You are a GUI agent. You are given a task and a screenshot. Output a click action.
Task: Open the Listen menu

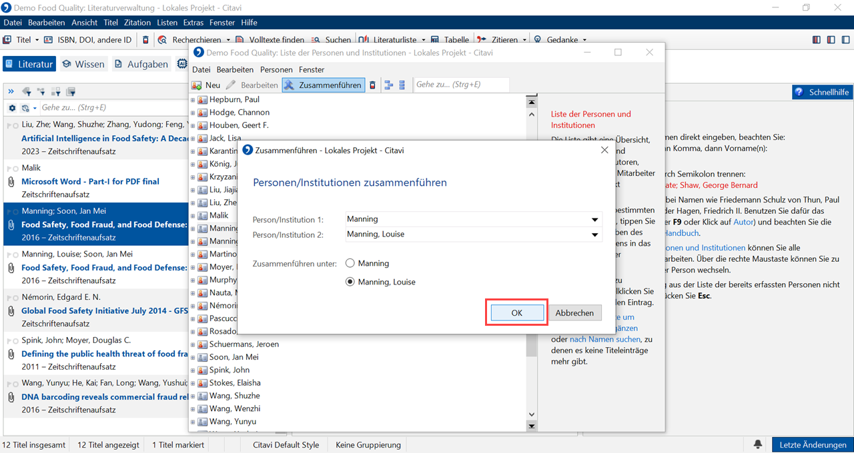tap(167, 23)
